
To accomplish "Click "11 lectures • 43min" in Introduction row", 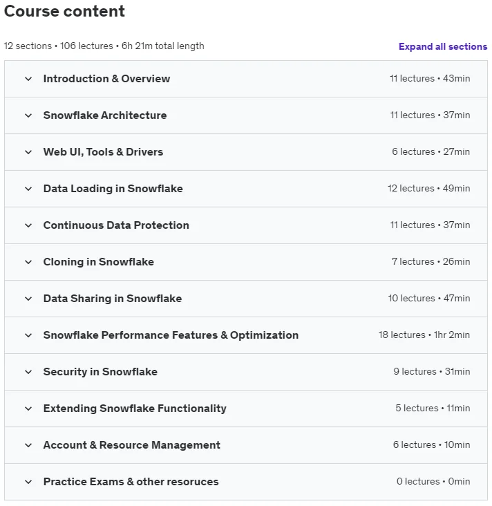I will (x=430, y=78).
